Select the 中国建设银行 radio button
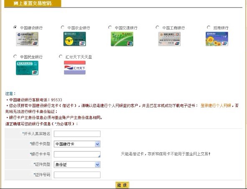Image resolution: width=247 pixels, height=189 pixels. click(x=15, y=27)
